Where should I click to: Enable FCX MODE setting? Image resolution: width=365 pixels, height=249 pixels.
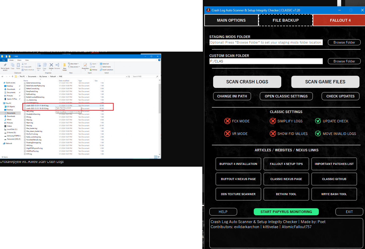(228, 121)
